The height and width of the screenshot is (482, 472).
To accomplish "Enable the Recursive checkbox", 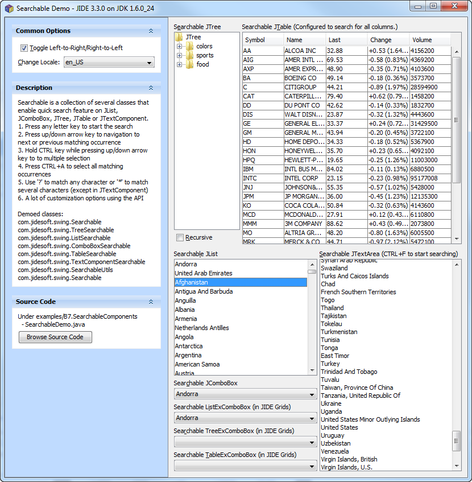I will click(180, 238).
